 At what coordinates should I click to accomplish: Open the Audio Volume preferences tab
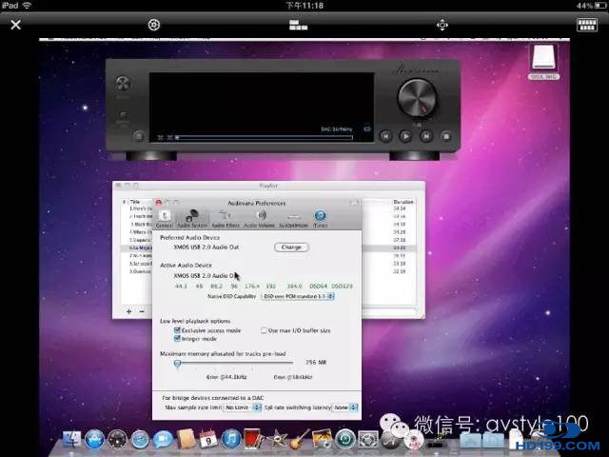point(260,219)
